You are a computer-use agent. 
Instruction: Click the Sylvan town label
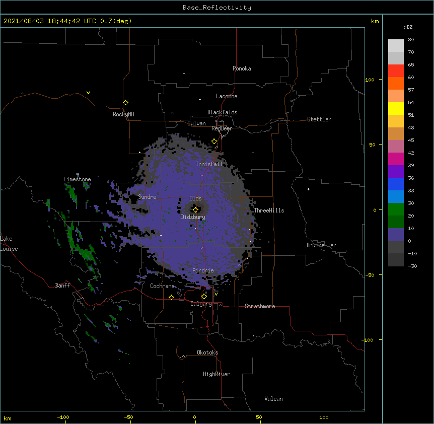click(196, 123)
